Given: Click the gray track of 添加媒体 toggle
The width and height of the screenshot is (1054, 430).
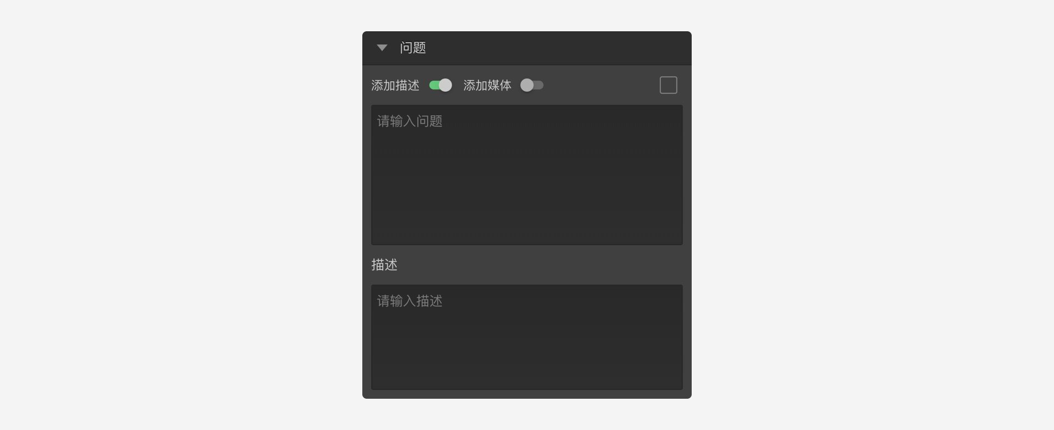Looking at the screenshot, I should click(x=539, y=85).
